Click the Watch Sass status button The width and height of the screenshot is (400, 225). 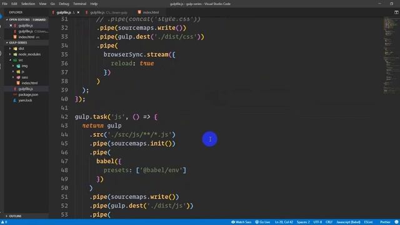click(241, 222)
